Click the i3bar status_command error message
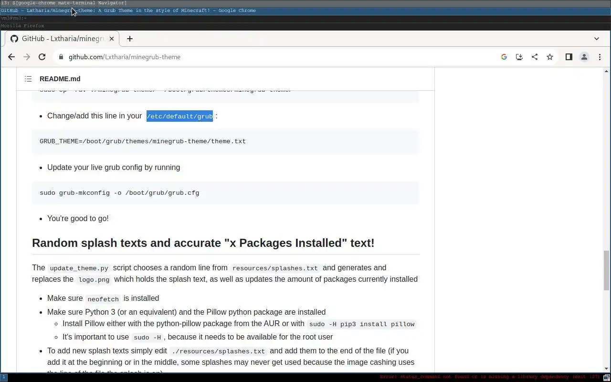The width and height of the screenshot is (611, 382). [x=490, y=377]
